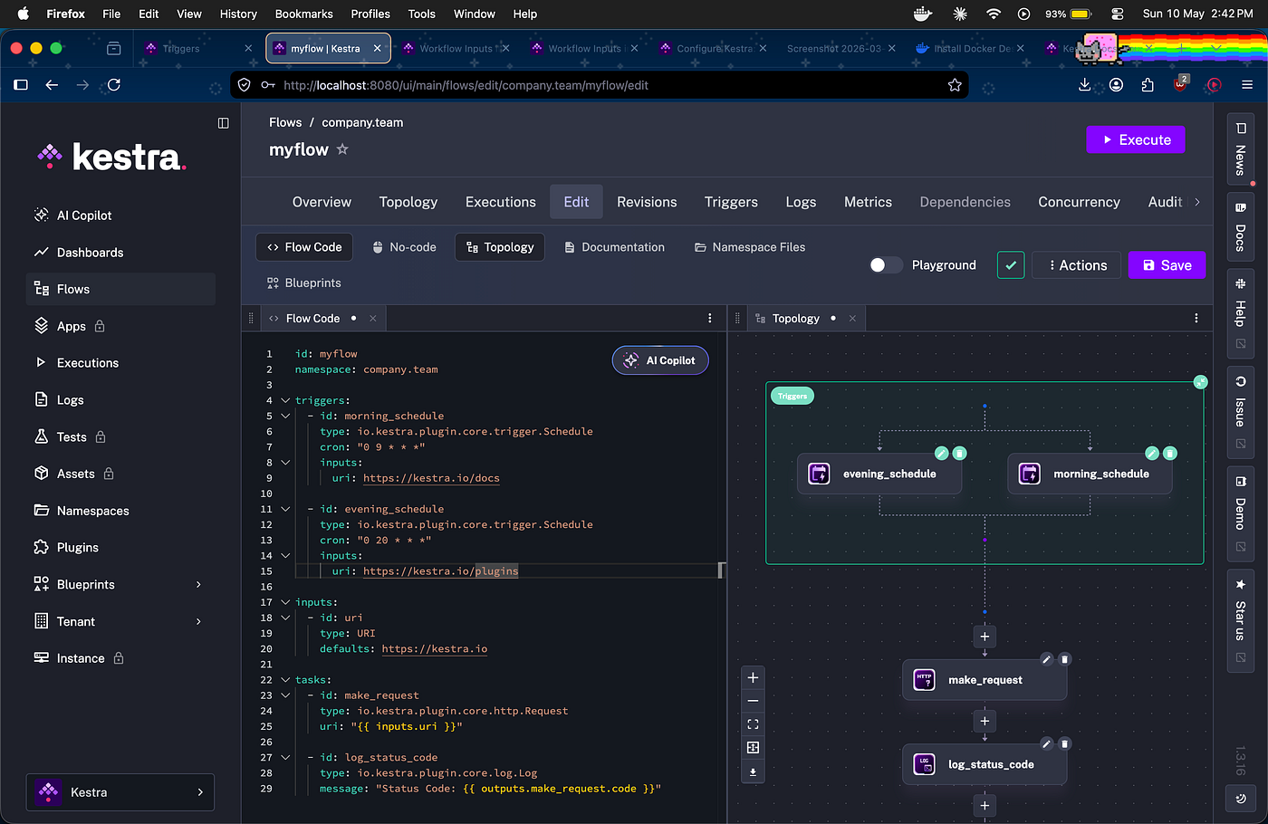Delete the evening_schedule trigger node
1268x824 pixels.
point(960,453)
